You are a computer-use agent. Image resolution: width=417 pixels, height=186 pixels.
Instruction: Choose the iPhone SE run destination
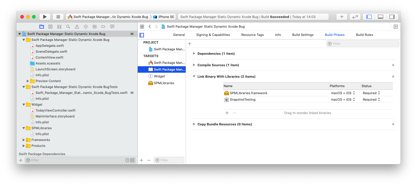click(x=164, y=17)
